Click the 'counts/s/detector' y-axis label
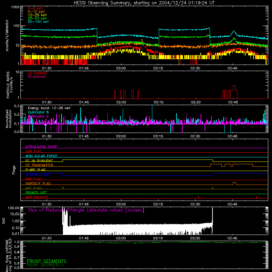The width and height of the screenshot is (272, 272). [x=7, y=35]
